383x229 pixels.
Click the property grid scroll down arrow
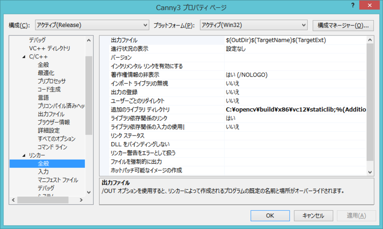(370, 172)
